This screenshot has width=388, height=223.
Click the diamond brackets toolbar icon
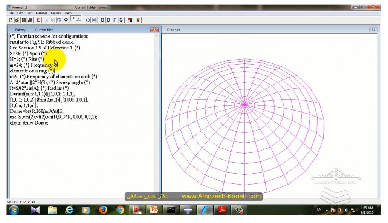(x=87, y=20)
